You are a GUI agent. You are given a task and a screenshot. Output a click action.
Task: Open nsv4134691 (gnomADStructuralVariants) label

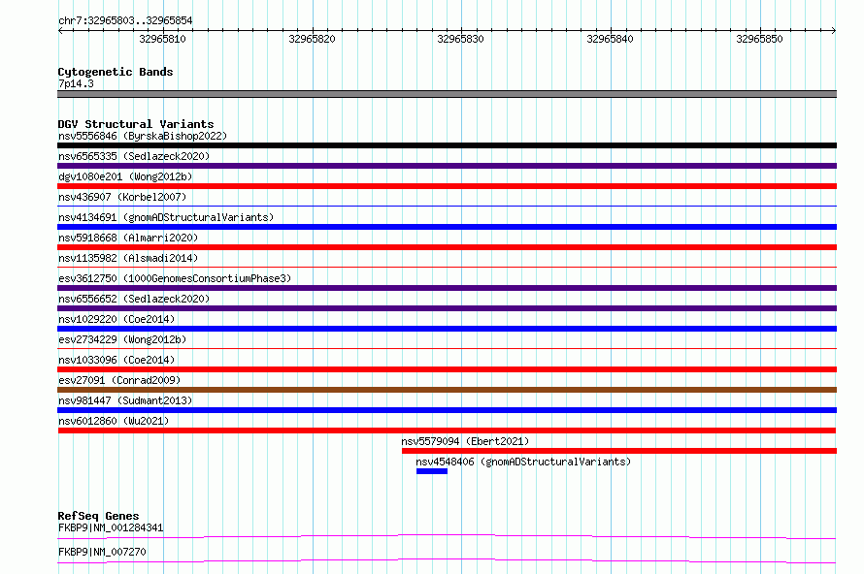[x=166, y=217]
